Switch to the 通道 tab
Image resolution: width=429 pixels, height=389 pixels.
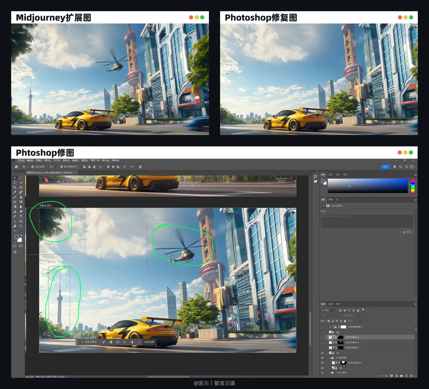330,304
